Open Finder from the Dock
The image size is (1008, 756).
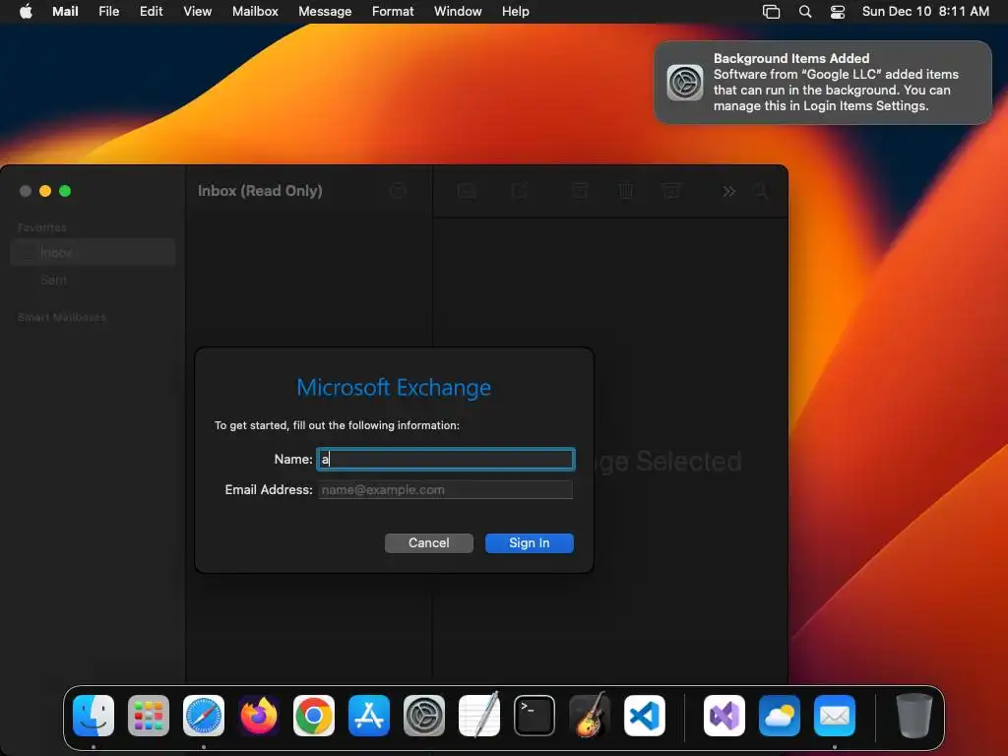(x=94, y=716)
